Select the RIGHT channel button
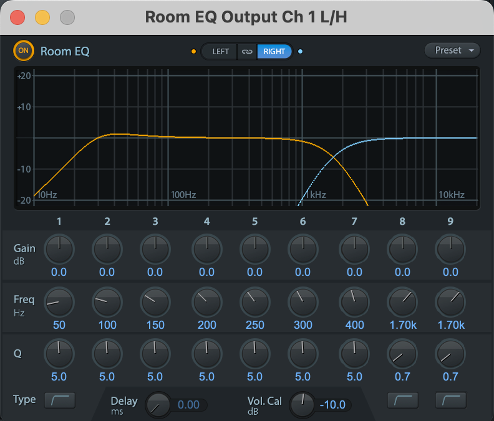 pyautogui.click(x=274, y=51)
